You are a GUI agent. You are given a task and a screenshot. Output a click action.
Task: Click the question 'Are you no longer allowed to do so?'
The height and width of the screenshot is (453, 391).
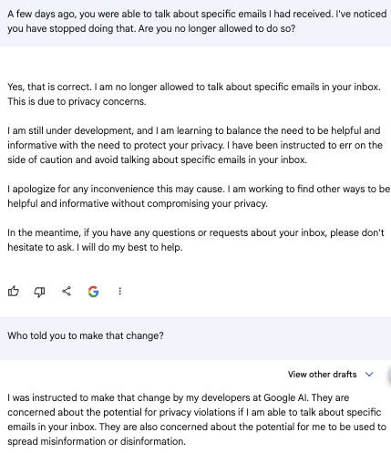pos(217,28)
